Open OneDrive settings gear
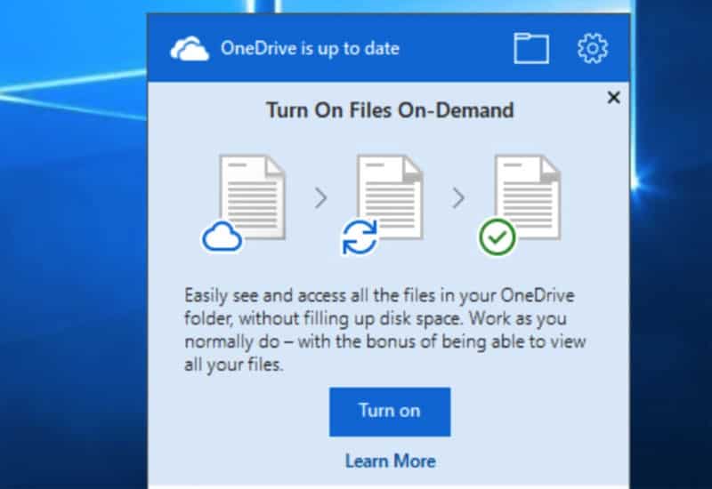The image size is (712, 489). 593,48
